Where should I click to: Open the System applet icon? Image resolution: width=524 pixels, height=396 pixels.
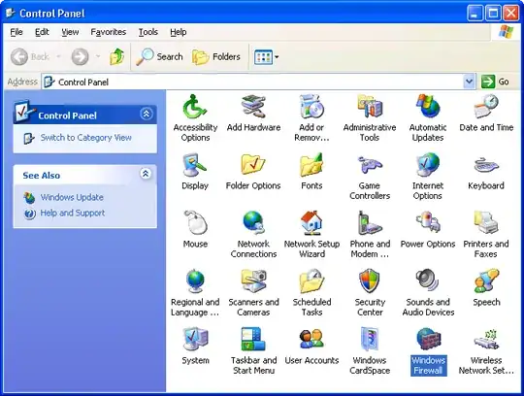click(x=195, y=339)
